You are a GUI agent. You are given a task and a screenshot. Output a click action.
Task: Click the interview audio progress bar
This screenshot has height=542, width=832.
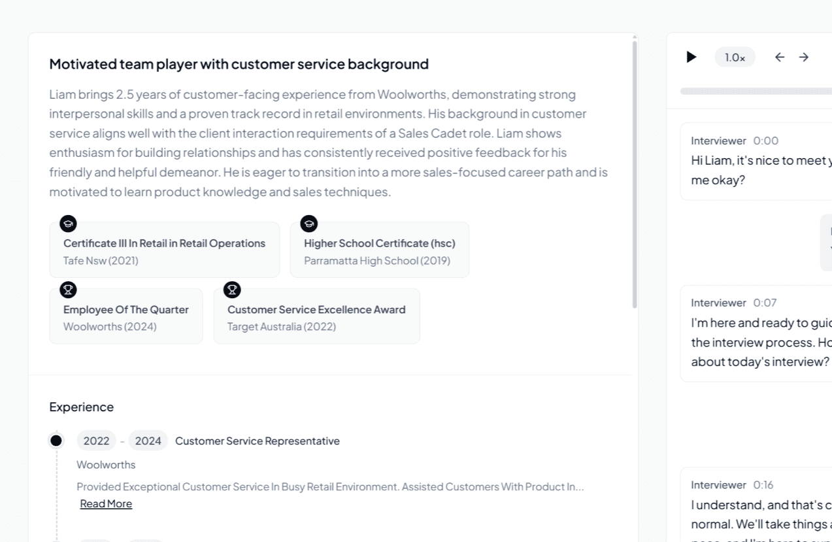[756, 92]
